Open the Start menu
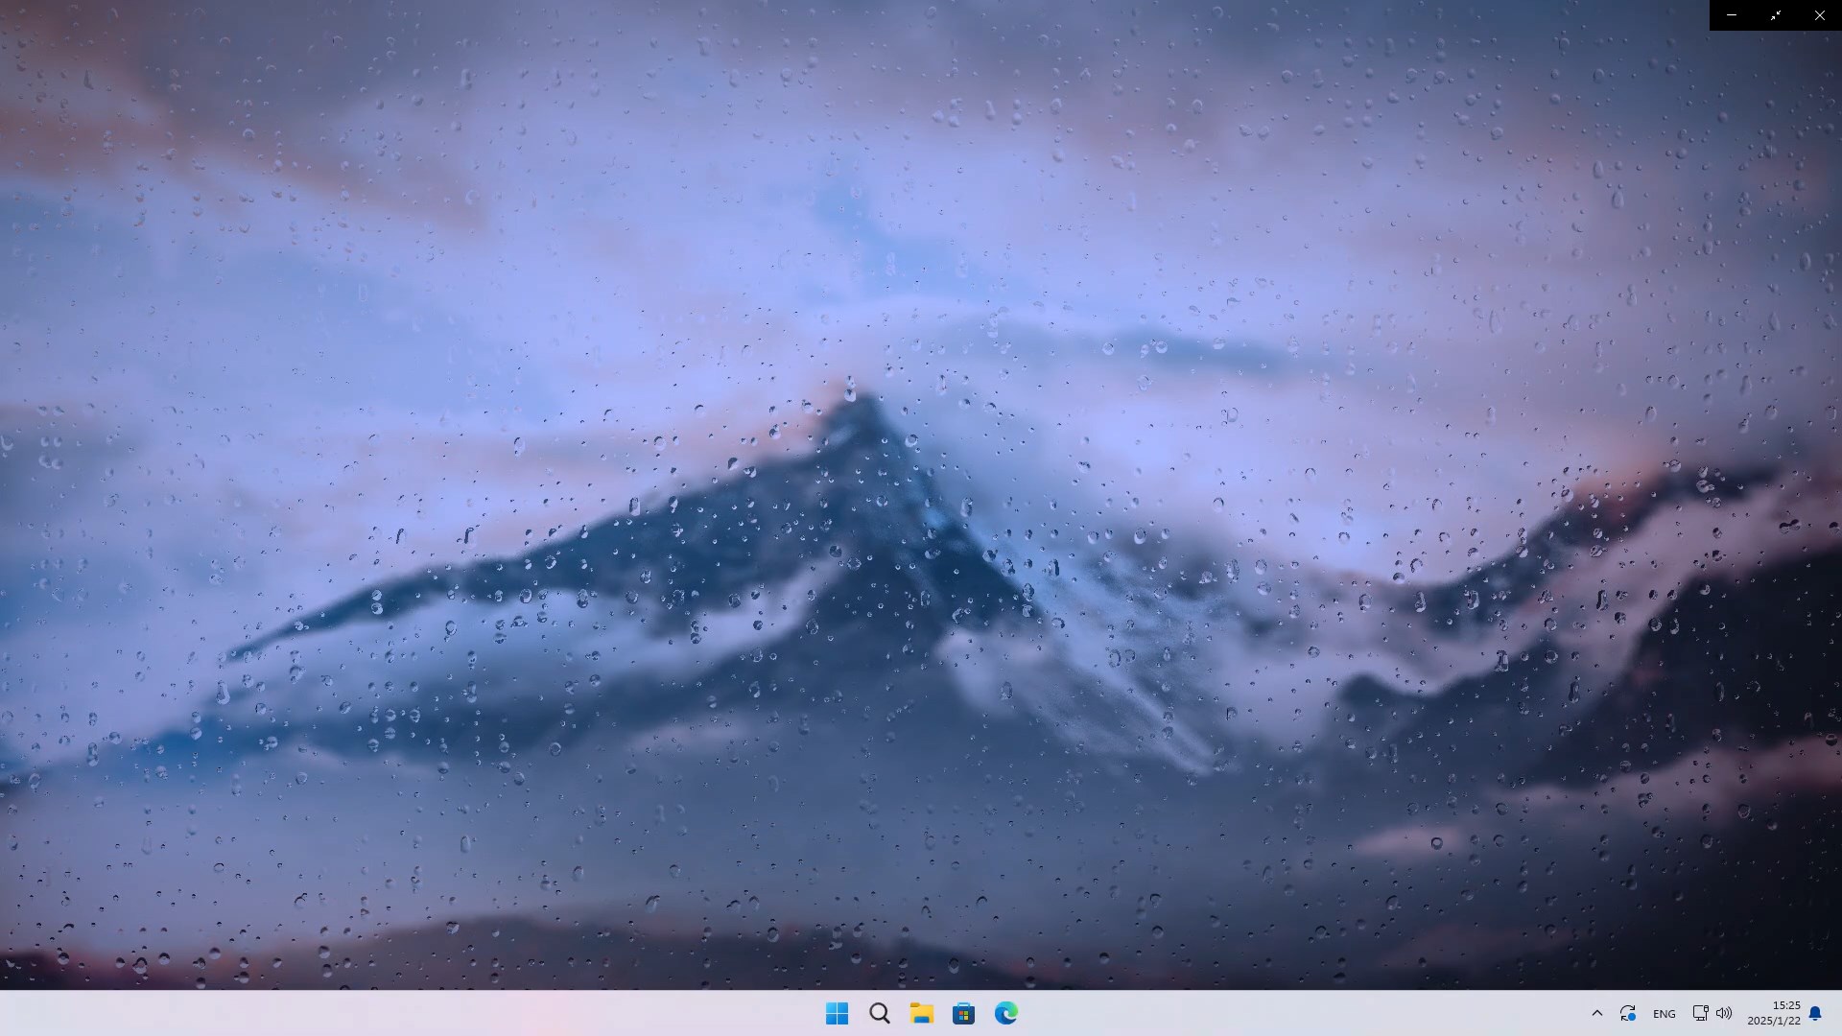1842x1036 pixels. (x=837, y=1013)
